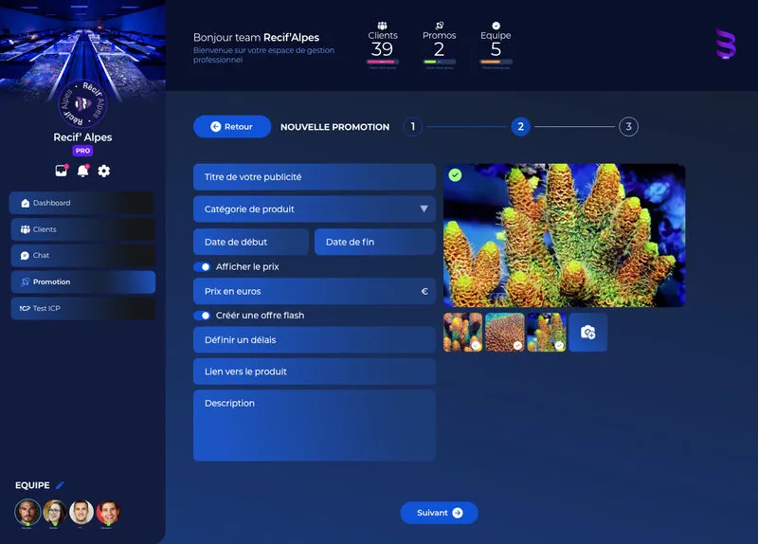The width and height of the screenshot is (758, 544).
Task: Toggle the checkmark on the middle coral thumbnail
Action: click(x=517, y=345)
